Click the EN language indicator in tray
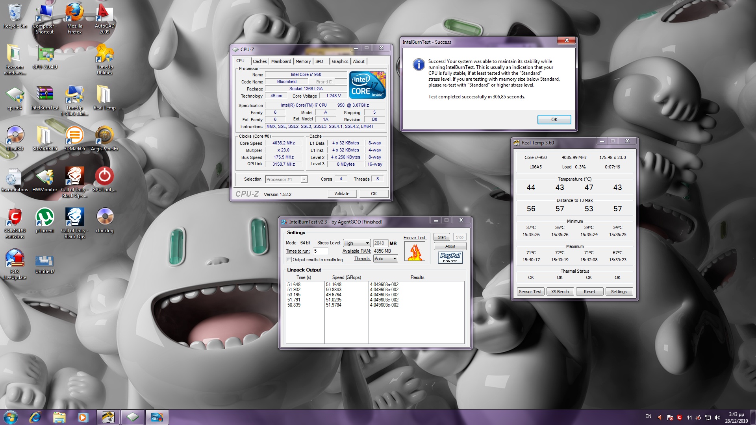Image resolution: width=756 pixels, height=425 pixels. pyautogui.click(x=648, y=416)
